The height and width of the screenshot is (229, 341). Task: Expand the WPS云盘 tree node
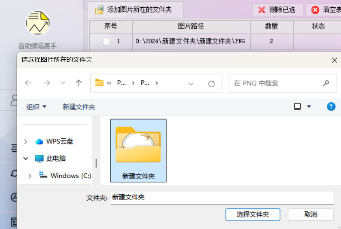point(26,142)
